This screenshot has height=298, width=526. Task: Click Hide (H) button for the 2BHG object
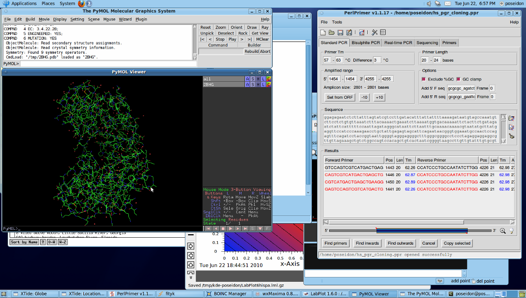pos(258,84)
